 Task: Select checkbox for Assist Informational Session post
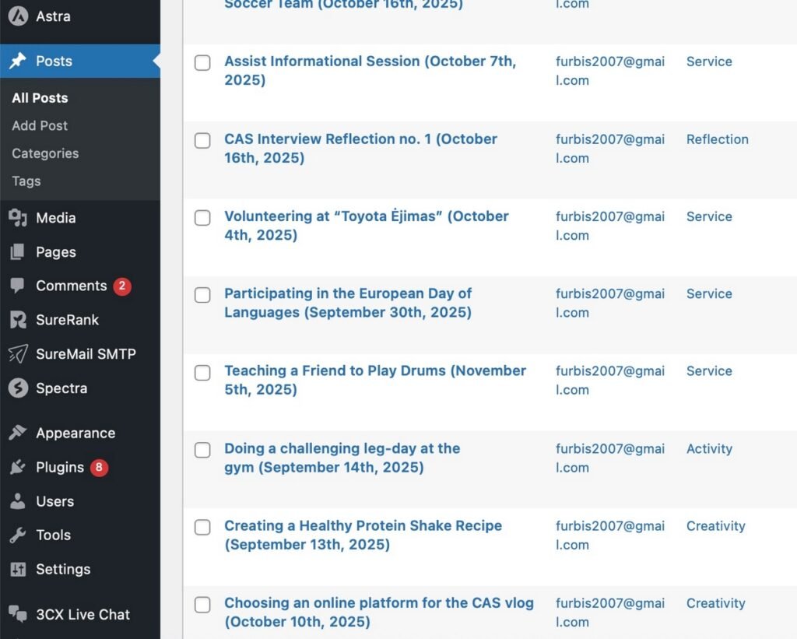202,63
